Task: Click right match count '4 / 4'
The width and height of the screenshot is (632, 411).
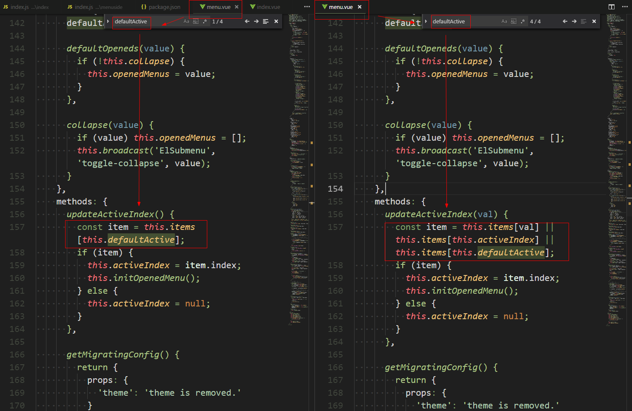Action: [535, 21]
